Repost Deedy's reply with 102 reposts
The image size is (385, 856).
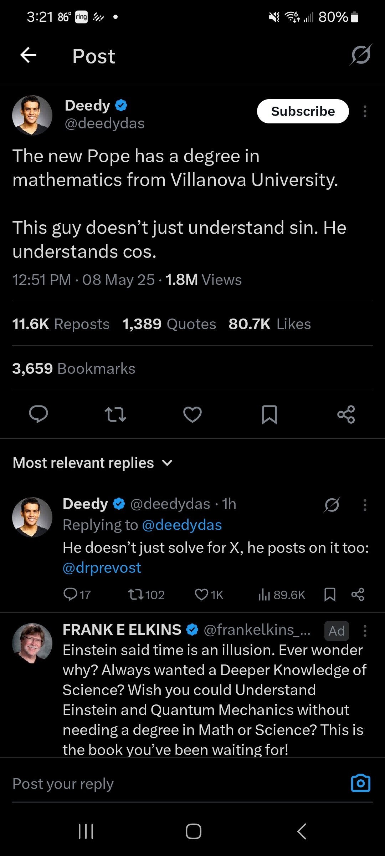[136, 595]
